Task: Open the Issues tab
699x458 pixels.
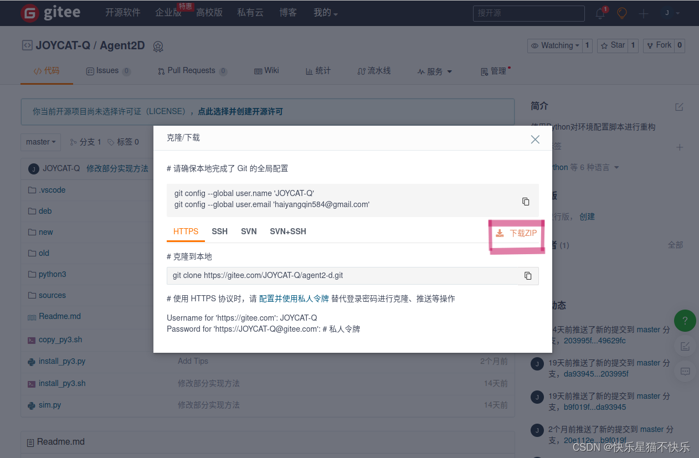Action: click(x=109, y=71)
